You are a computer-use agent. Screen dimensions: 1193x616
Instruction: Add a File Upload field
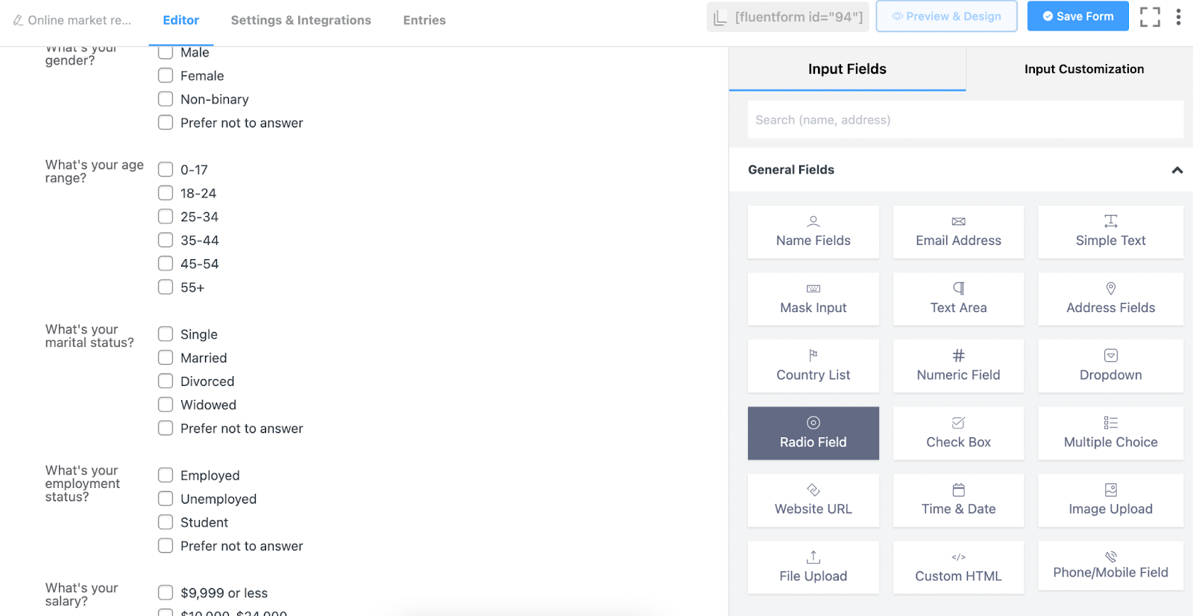pyautogui.click(x=813, y=568)
